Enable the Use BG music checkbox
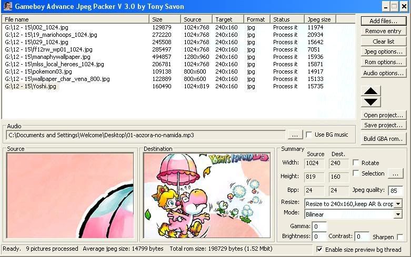The width and height of the screenshot is (411, 257). [x=309, y=135]
